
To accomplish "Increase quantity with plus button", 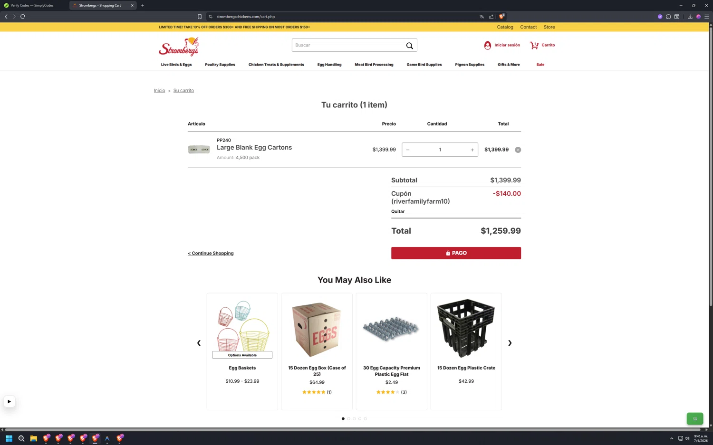I will click(472, 150).
